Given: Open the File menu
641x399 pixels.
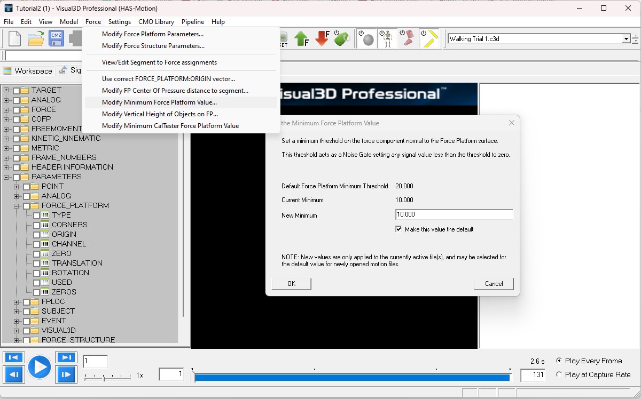Looking at the screenshot, I should point(9,22).
